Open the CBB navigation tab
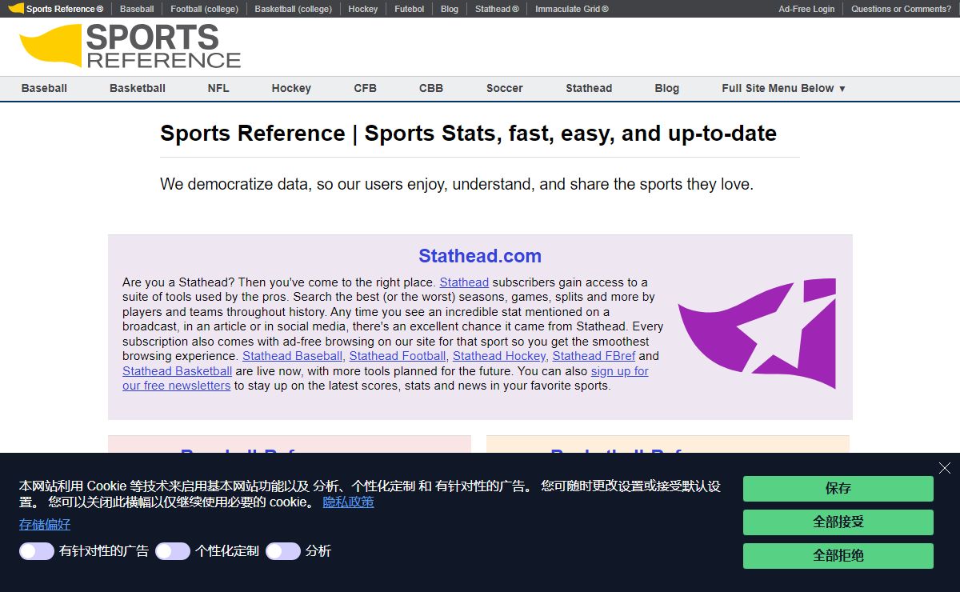 pos(431,88)
